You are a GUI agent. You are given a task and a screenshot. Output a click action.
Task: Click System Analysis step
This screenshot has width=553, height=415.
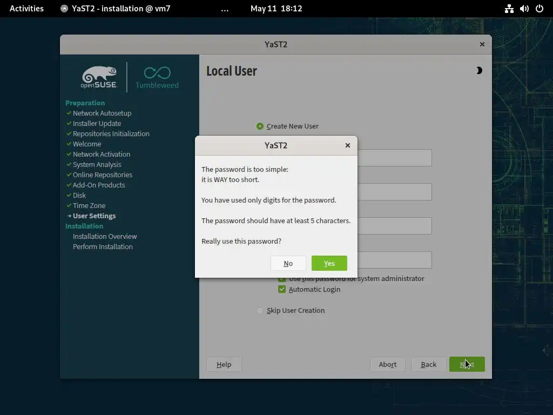97,164
